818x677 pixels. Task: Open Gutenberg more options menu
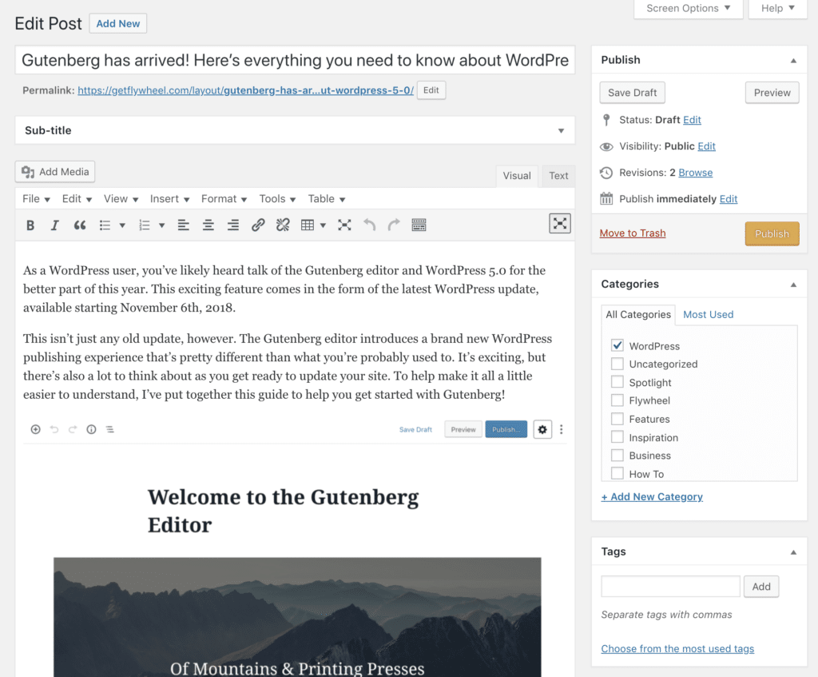click(x=562, y=429)
